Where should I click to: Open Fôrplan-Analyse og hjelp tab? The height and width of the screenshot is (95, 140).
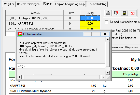[70, 4]
